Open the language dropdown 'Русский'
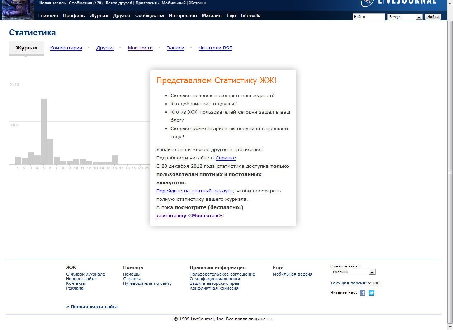This screenshot has width=453, height=330. pyautogui.click(x=353, y=272)
